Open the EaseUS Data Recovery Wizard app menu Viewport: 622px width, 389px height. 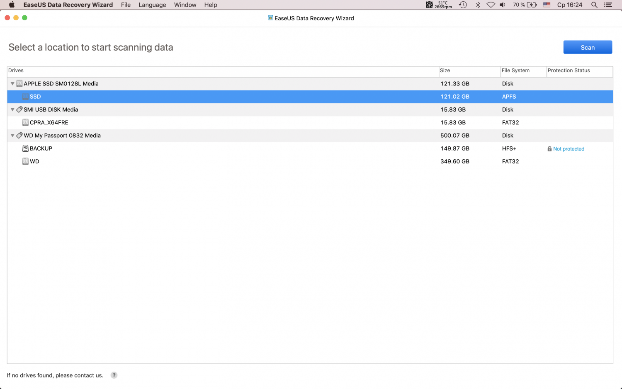click(68, 5)
